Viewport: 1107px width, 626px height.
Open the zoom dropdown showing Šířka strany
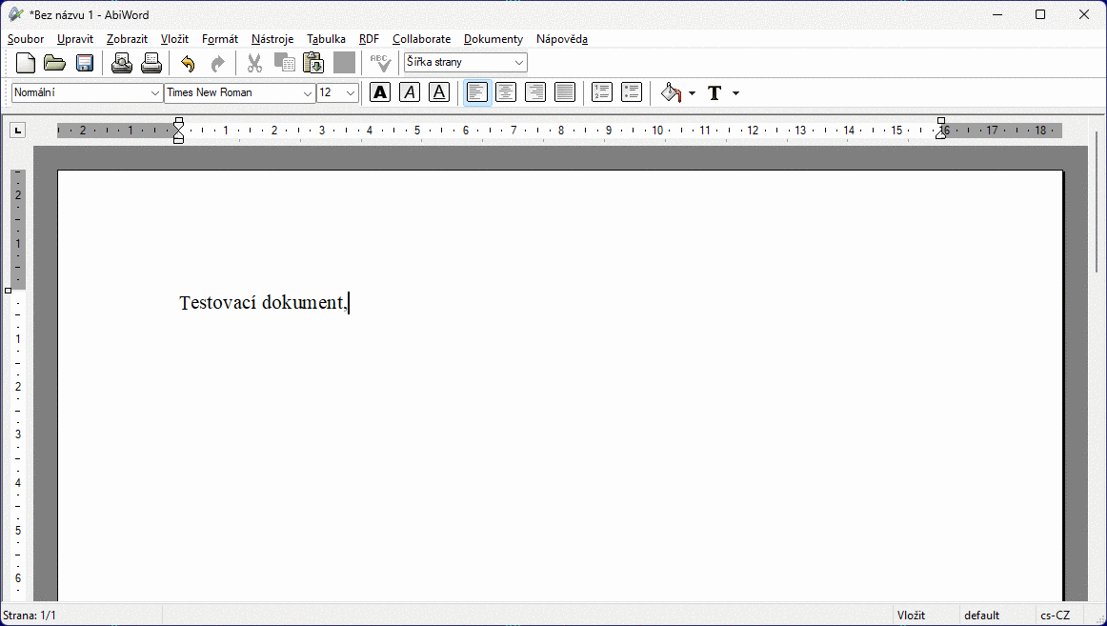465,62
